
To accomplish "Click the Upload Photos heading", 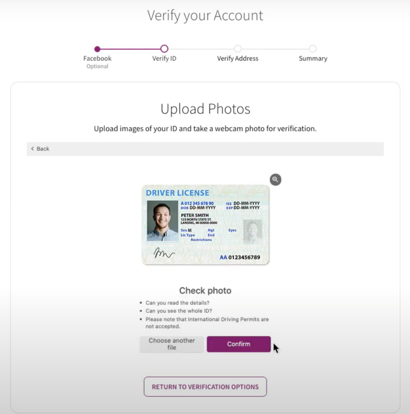I will [205, 109].
